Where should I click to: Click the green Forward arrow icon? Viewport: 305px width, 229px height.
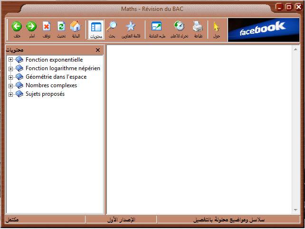click(31, 27)
